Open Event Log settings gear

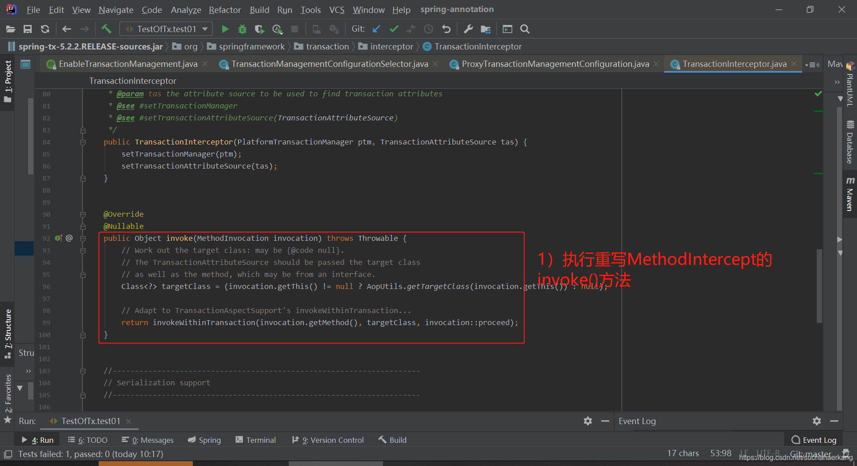click(x=817, y=421)
